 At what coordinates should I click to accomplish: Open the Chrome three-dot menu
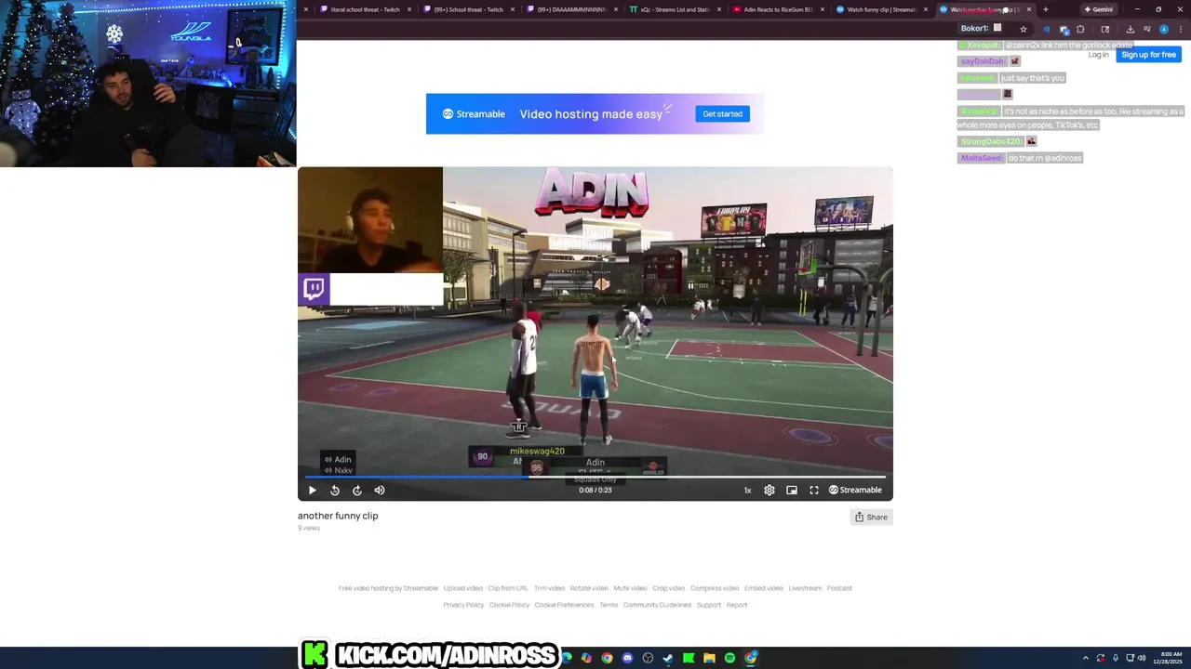[1181, 29]
